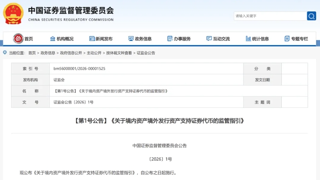Navigate to 证监会公告 breadcrumb link
320x180 pixels.
coord(146,53)
